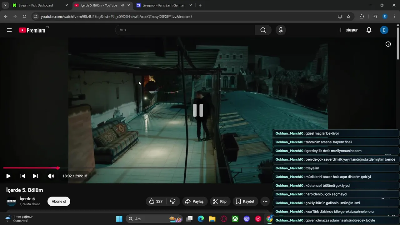Mute the video volume speaker icon

tap(51, 176)
